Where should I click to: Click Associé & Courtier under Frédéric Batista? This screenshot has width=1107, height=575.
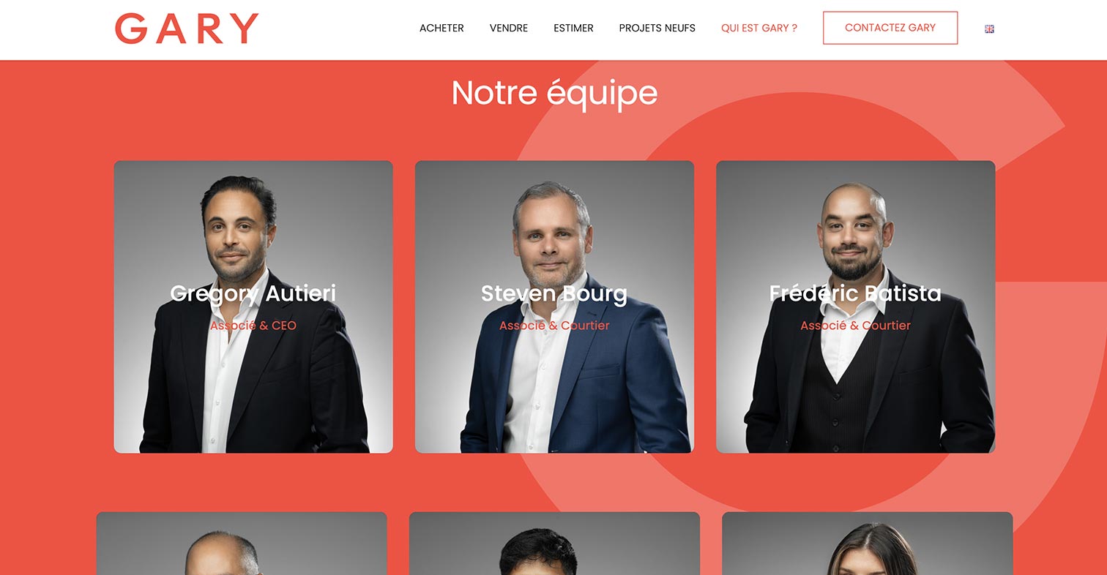855,326
